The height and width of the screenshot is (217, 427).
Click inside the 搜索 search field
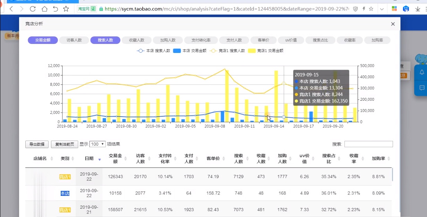pyautogui.click(x=369, y=144)
